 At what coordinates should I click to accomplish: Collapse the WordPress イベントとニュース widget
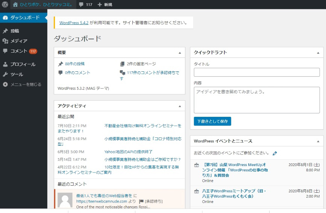tap(318, 141)
